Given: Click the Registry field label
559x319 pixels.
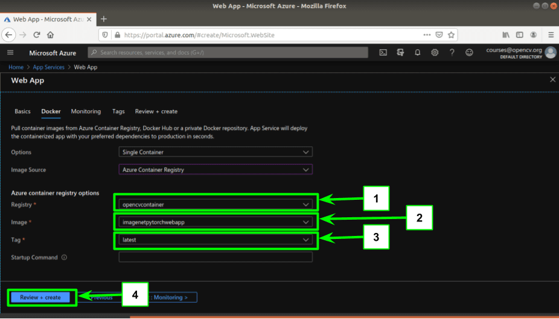Looking at the screenshot, I should pyautogui.click(x=21, y=205).
